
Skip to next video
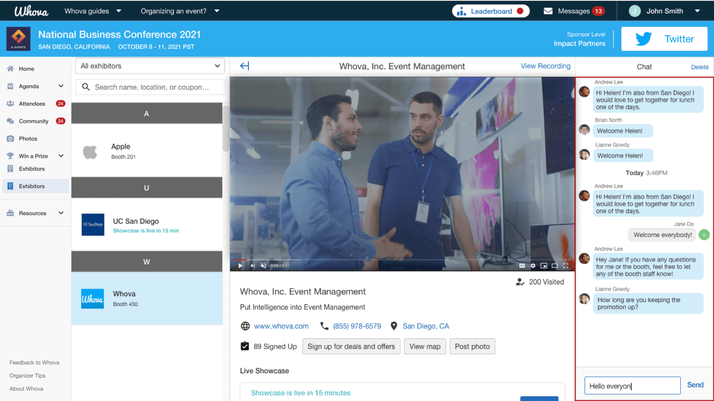pyautogui.click(x=253, y=266)
